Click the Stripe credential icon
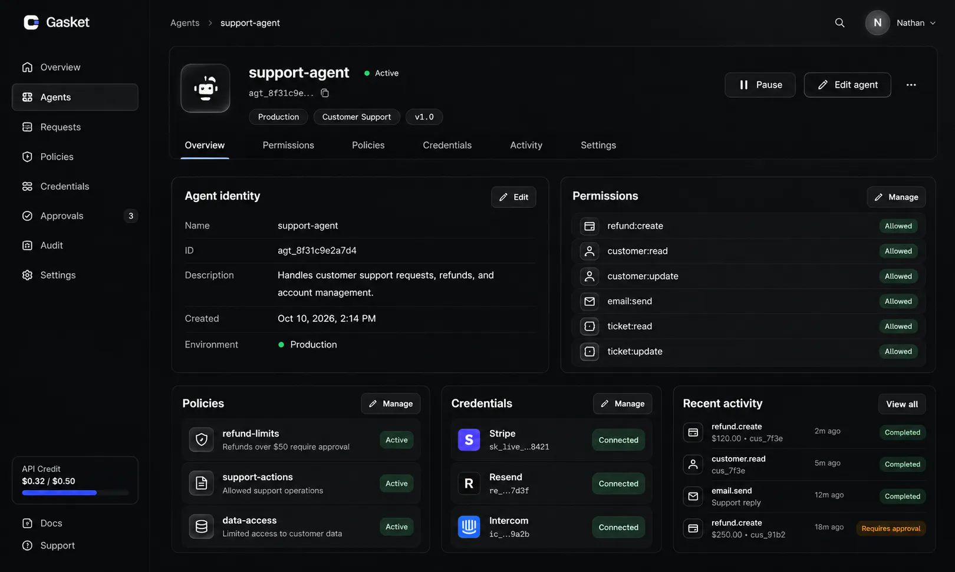 (x=469, y=440)
